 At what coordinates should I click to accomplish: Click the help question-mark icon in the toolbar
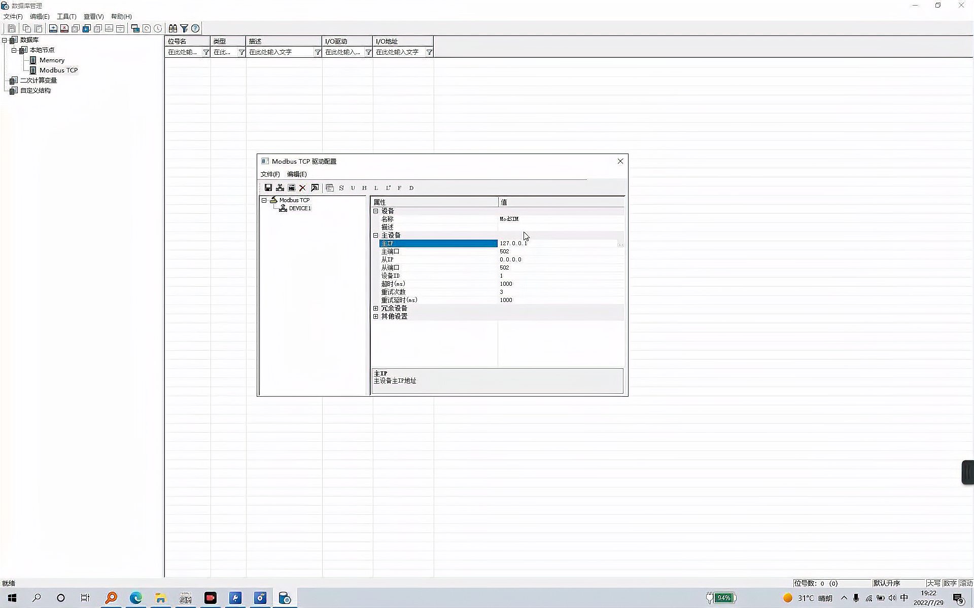pos(196,28)
